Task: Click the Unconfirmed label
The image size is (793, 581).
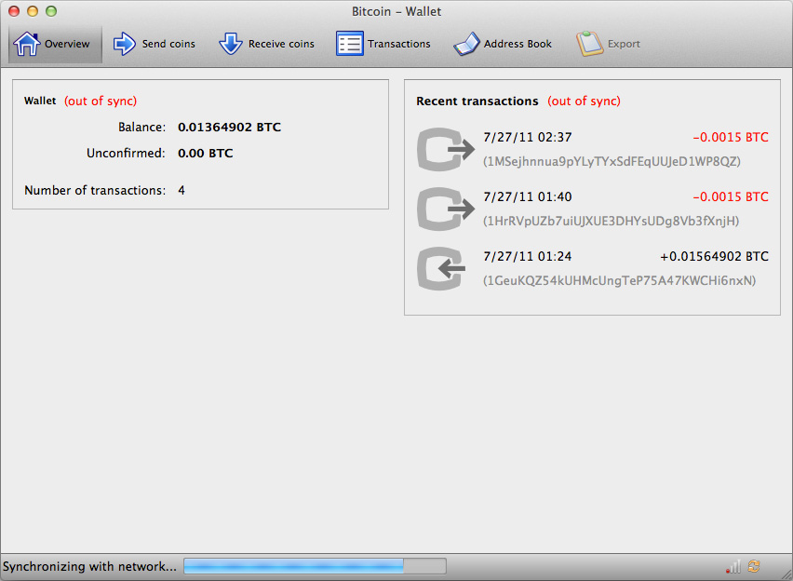Action: [x=126, y=154]
